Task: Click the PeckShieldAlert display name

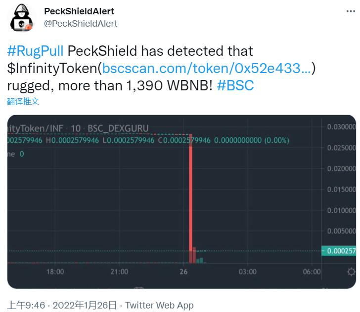Action: tap(79, 11)
